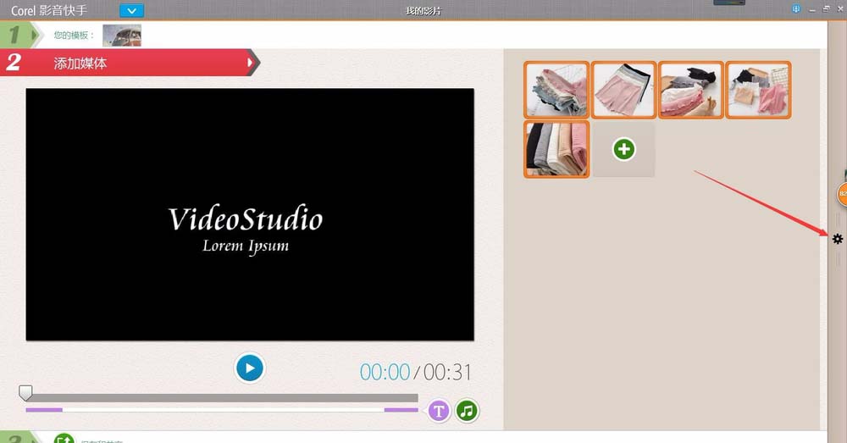Click the 00:00 current time text
This screenshot has height=443, width=847.
[x=385, y=372]
